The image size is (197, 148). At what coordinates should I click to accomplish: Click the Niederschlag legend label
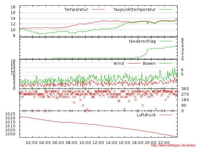pos(142,41)
